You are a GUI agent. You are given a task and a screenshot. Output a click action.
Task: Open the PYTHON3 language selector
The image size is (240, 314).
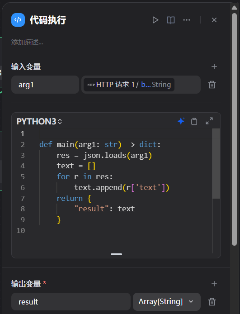coord(39,121)
